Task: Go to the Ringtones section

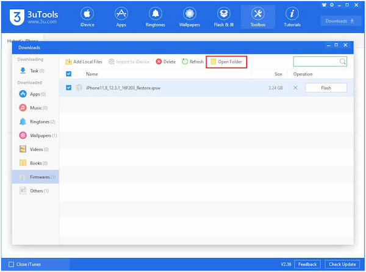Action: coord(155,17)
